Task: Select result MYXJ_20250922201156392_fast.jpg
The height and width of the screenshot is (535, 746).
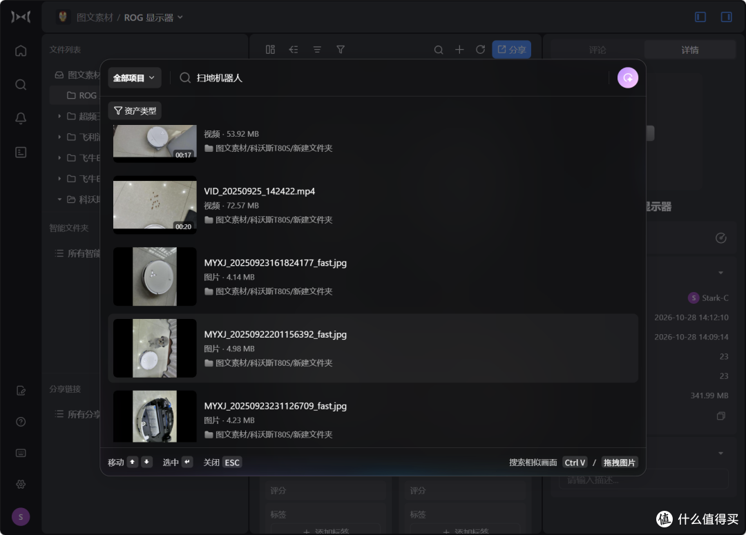Action: pos(372,348)
